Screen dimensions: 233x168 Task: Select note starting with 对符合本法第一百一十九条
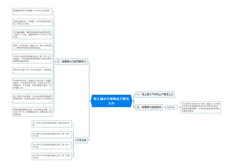[x=32, y=70]
